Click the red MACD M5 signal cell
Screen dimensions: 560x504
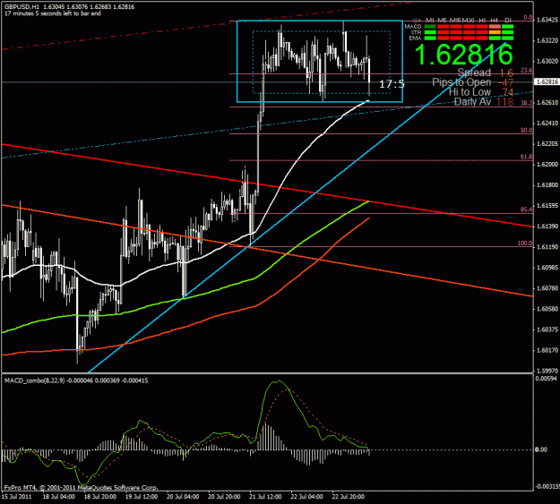[x=444, y=27]
